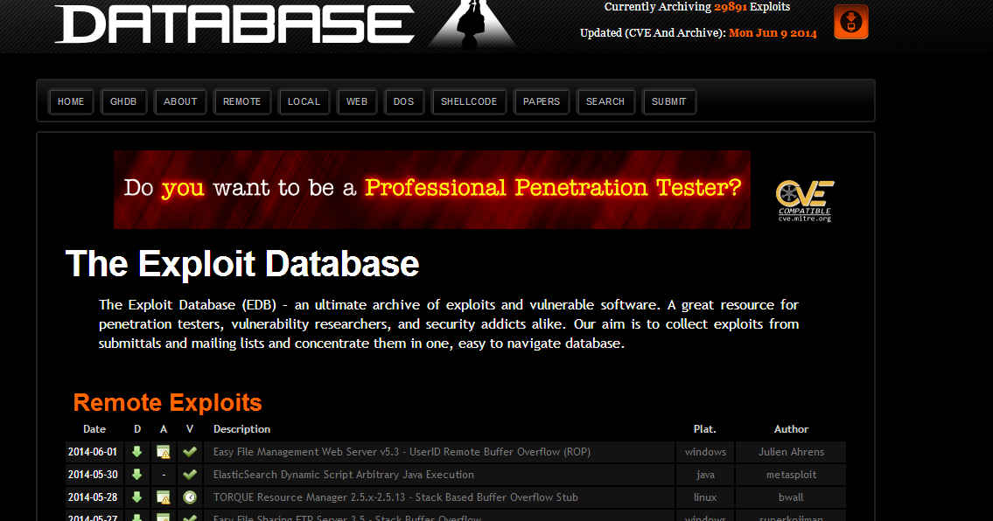Image resolution: width=993 pixels, height=521 pixels.
Task: Open the Remote Exploits heading link
Action: point(167,403)
